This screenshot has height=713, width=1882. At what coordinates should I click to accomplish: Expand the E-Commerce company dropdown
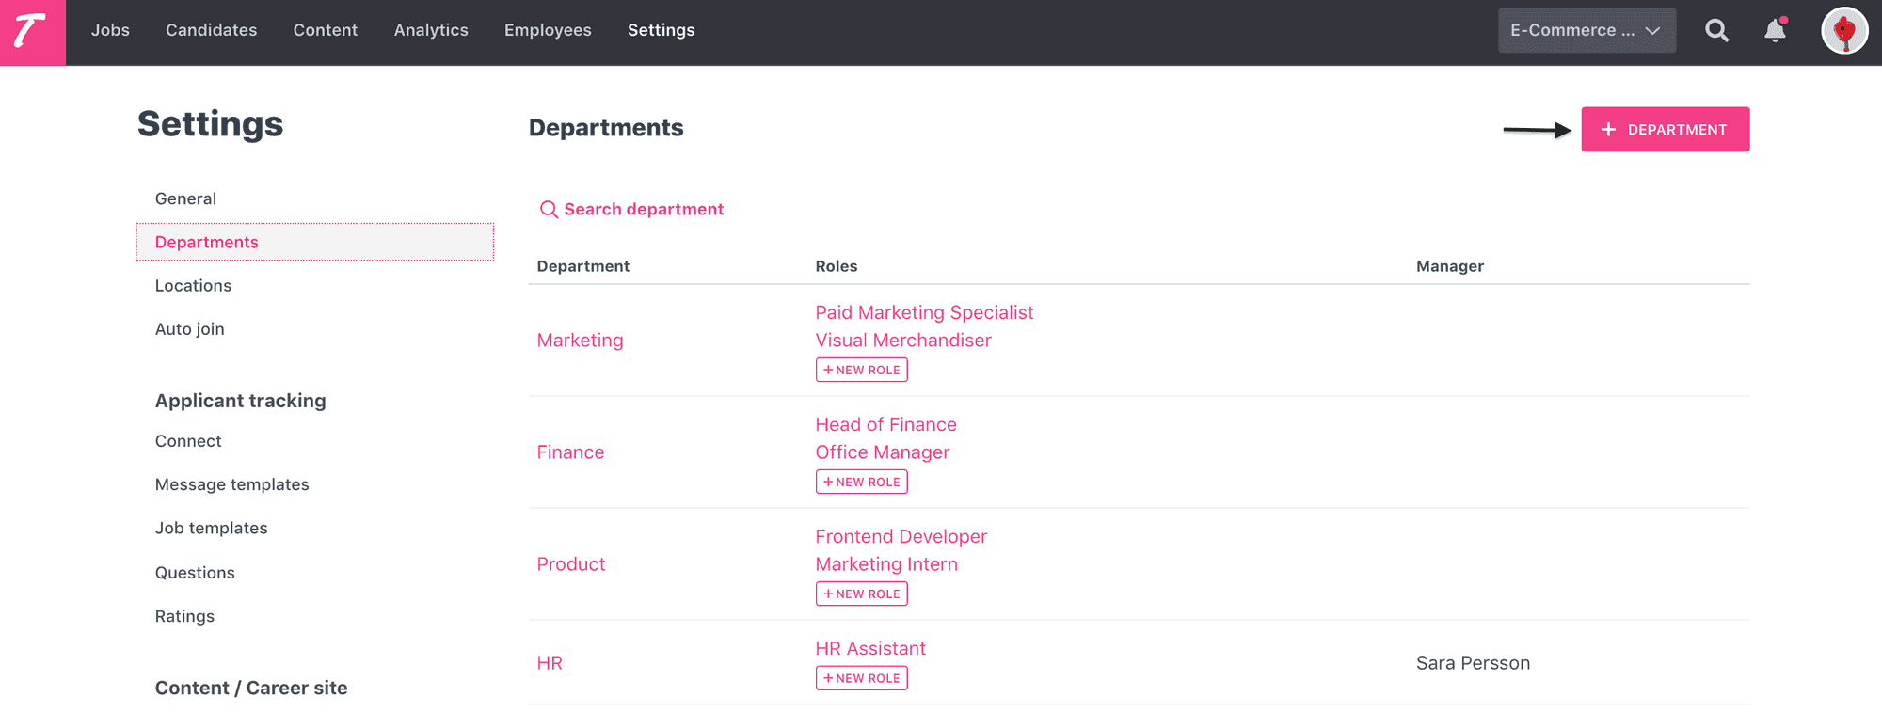tap(1587, 30)
